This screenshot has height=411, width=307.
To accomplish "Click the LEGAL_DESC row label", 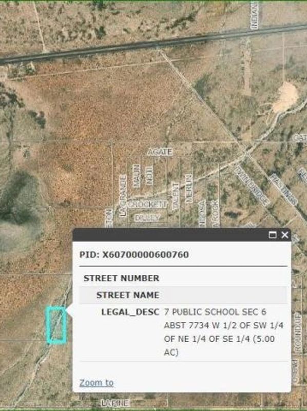I will click(x=130, y=312).
